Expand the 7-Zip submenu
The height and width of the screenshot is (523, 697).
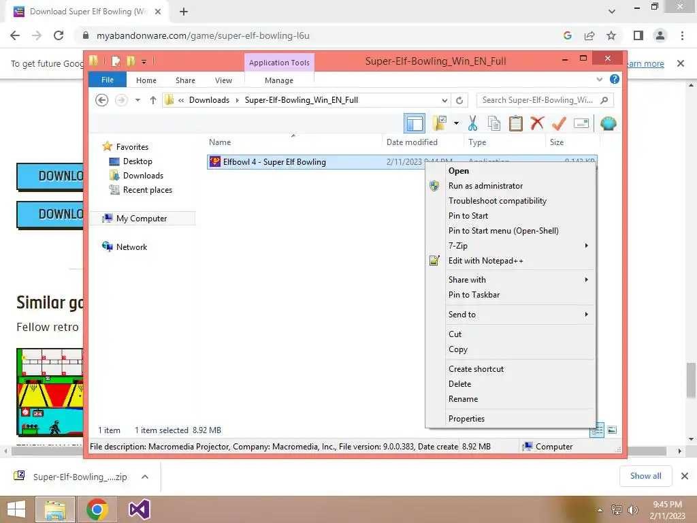510,245
